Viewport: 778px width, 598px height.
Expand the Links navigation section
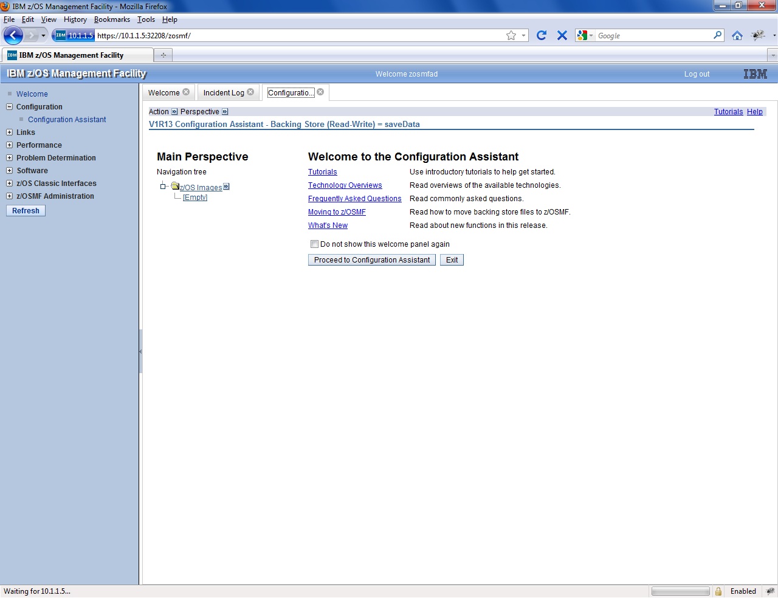(x=9, y=132)
